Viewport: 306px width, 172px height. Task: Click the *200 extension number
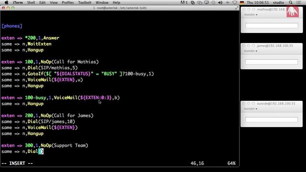[x=30, y=38]
